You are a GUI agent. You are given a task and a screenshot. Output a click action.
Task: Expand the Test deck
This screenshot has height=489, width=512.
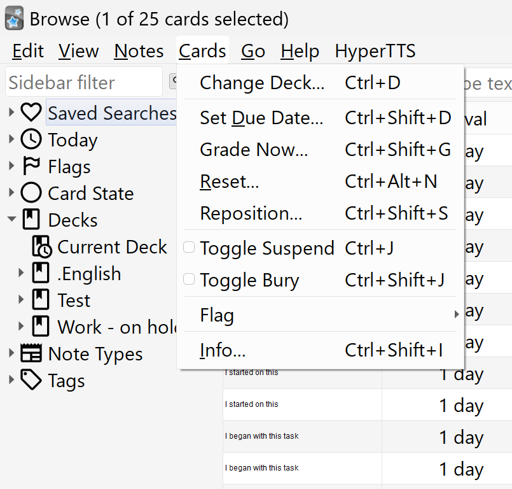coord(22,301)
